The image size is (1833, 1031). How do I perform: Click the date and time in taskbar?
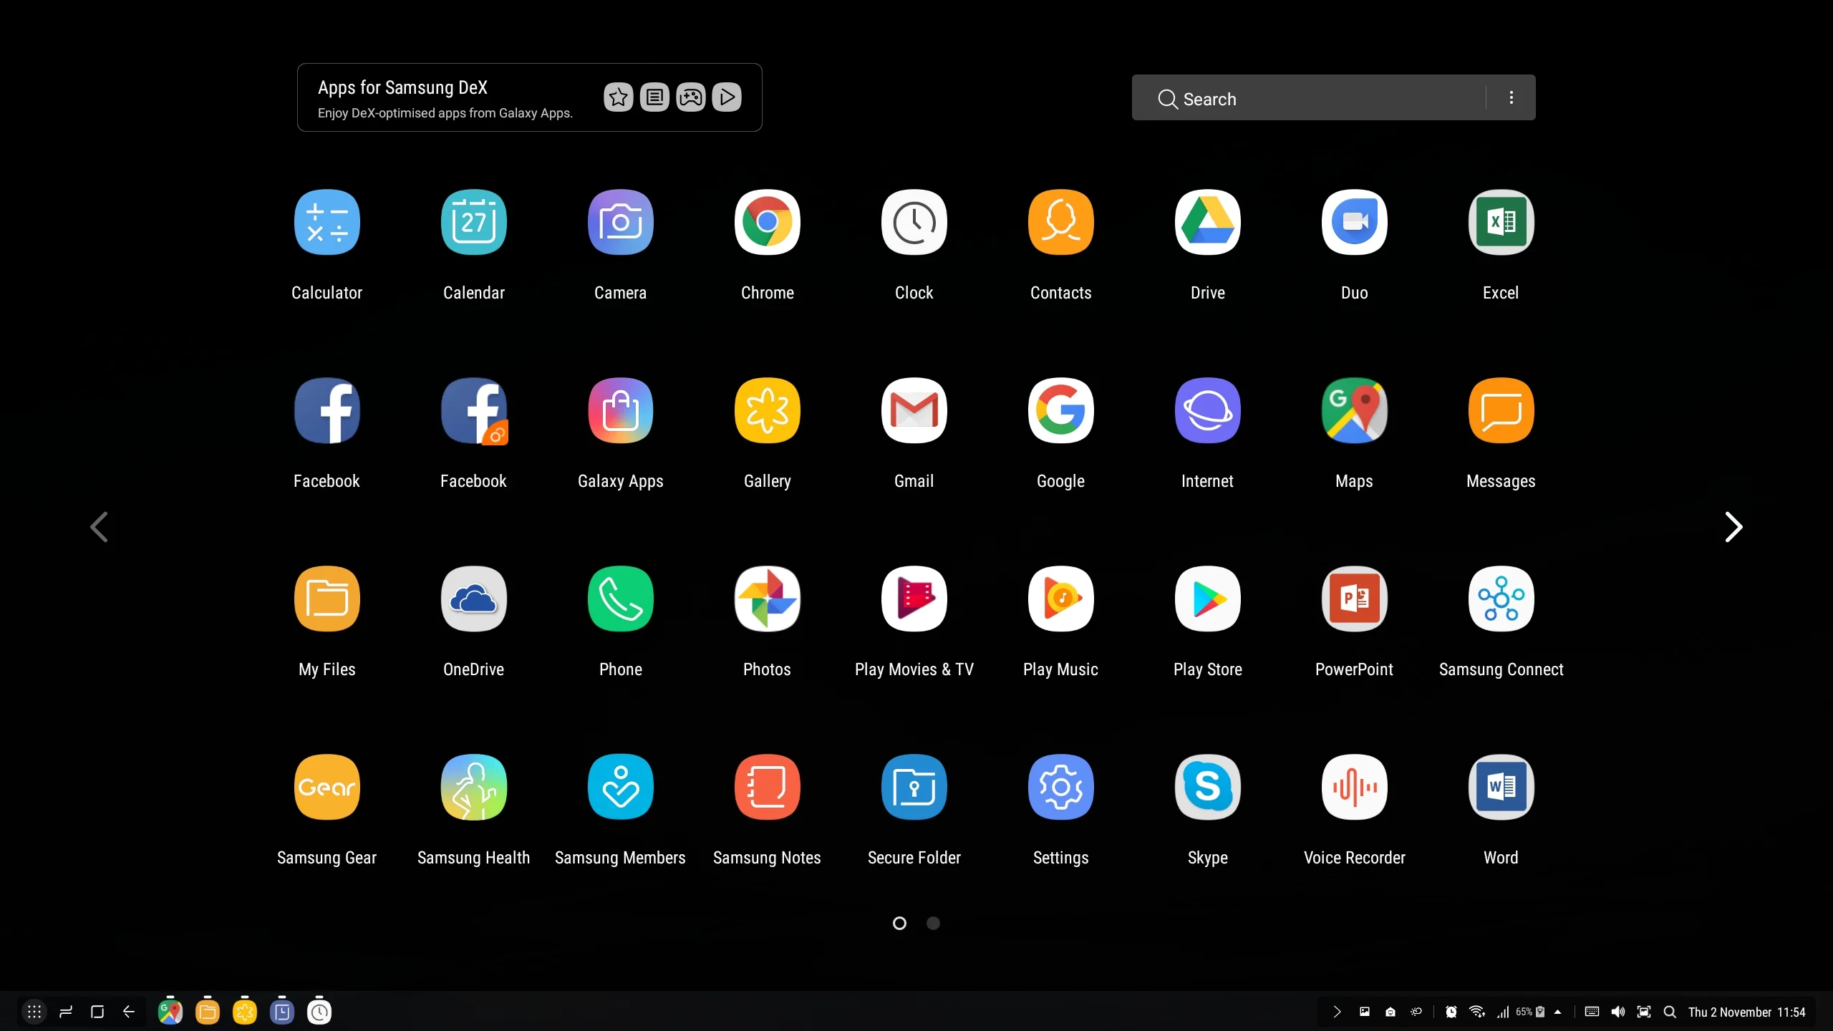(1747, 1012)
